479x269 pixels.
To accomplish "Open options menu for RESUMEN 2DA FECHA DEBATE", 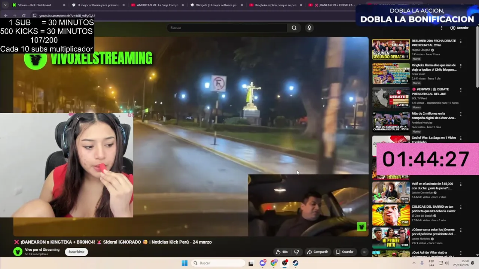I will (x=461, y=41).
